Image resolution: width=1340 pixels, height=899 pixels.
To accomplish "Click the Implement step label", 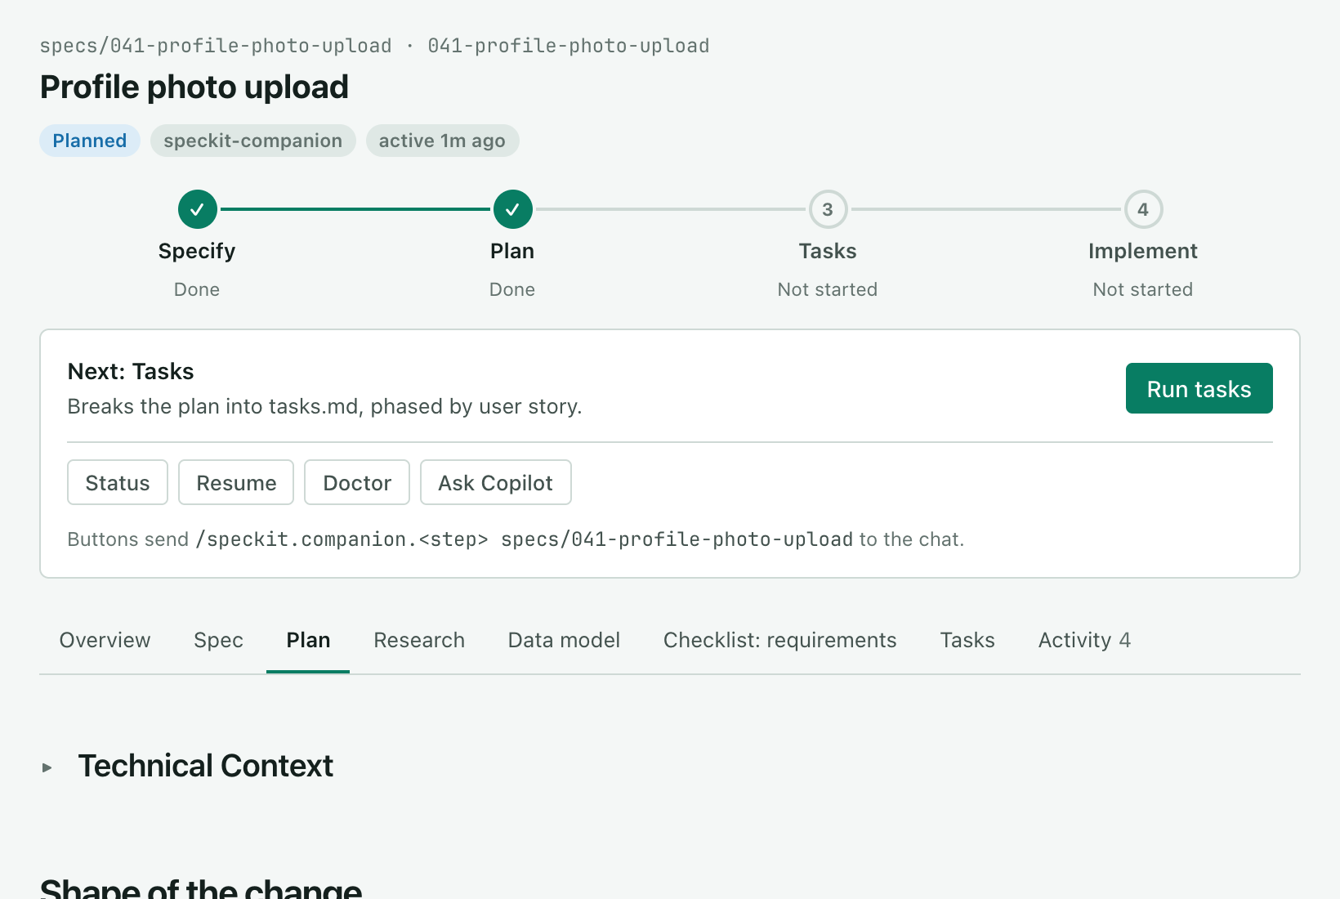I will click(1143, 251).
